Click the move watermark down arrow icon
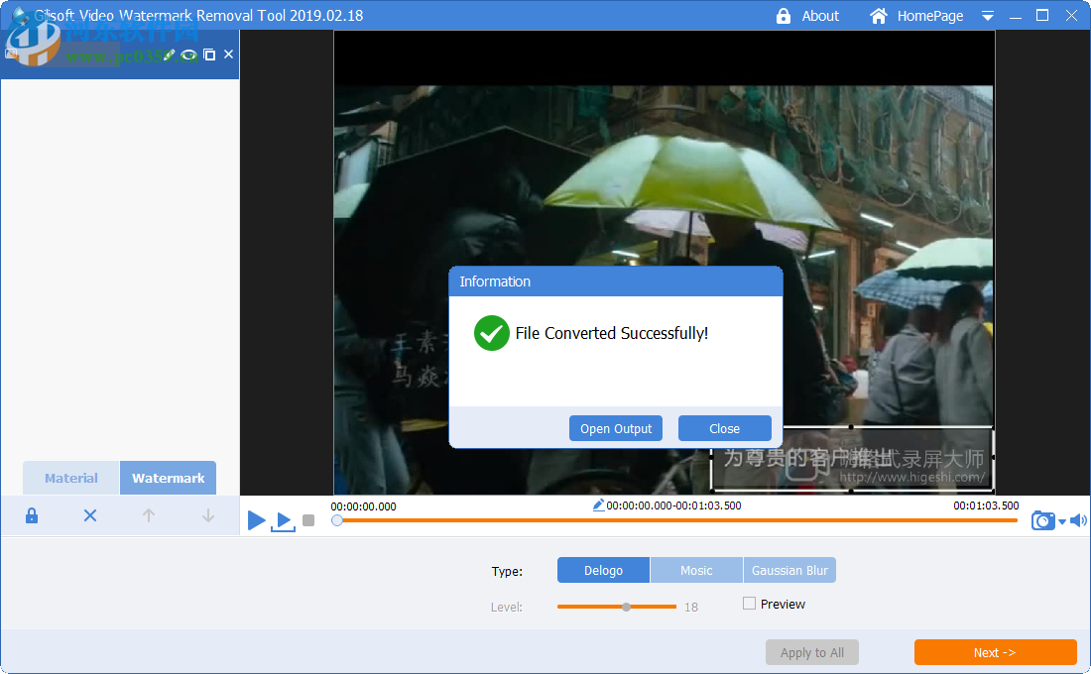The height and width of the screenshot is (674, 1091). point(207,515)
